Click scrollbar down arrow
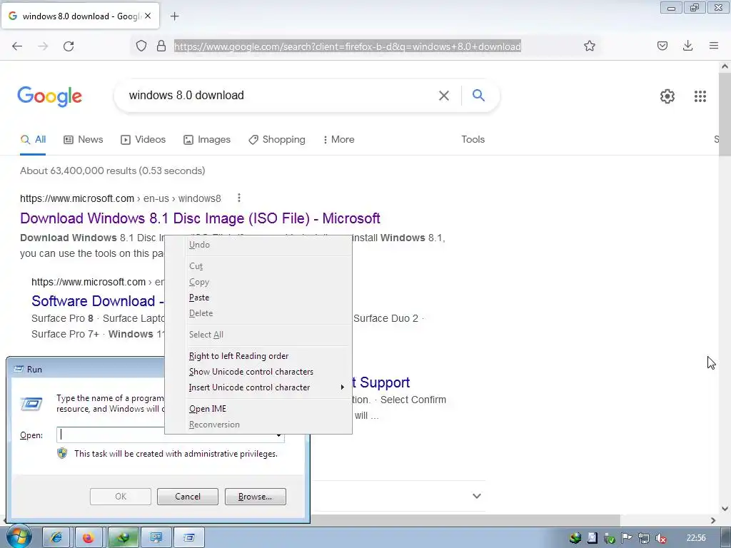This screenshot has width=731, height=548. click(725, 509)
